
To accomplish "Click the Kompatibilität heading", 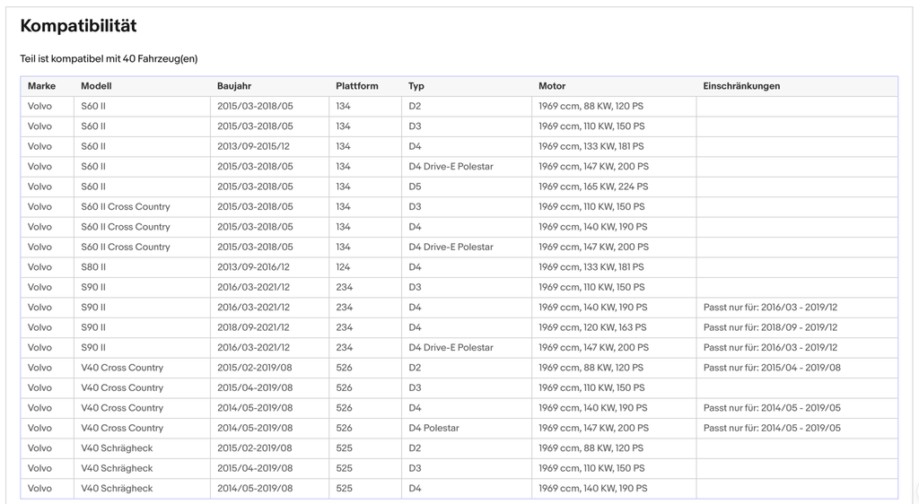I will (x=79, y=26).
